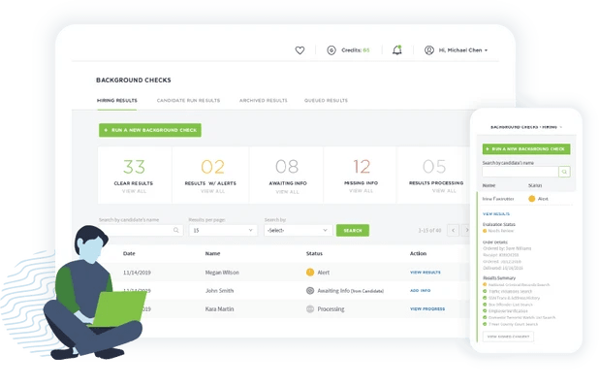Screen dimensions: 599x387
Task: Click Kara Martin's Processing status icon
Action: tap(310, 309)
